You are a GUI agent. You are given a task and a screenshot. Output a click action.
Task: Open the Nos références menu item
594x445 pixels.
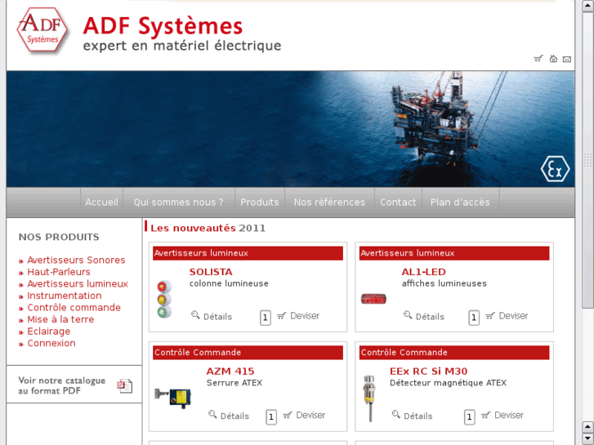[329, 202]
